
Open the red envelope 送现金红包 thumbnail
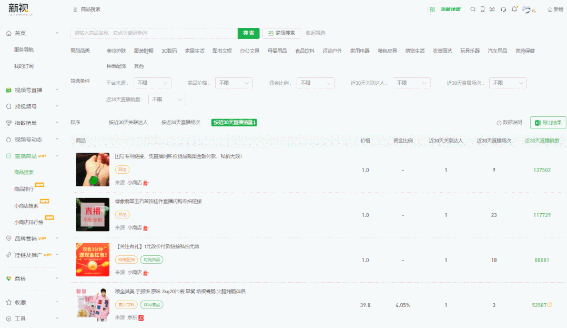[x=93, y=260]
